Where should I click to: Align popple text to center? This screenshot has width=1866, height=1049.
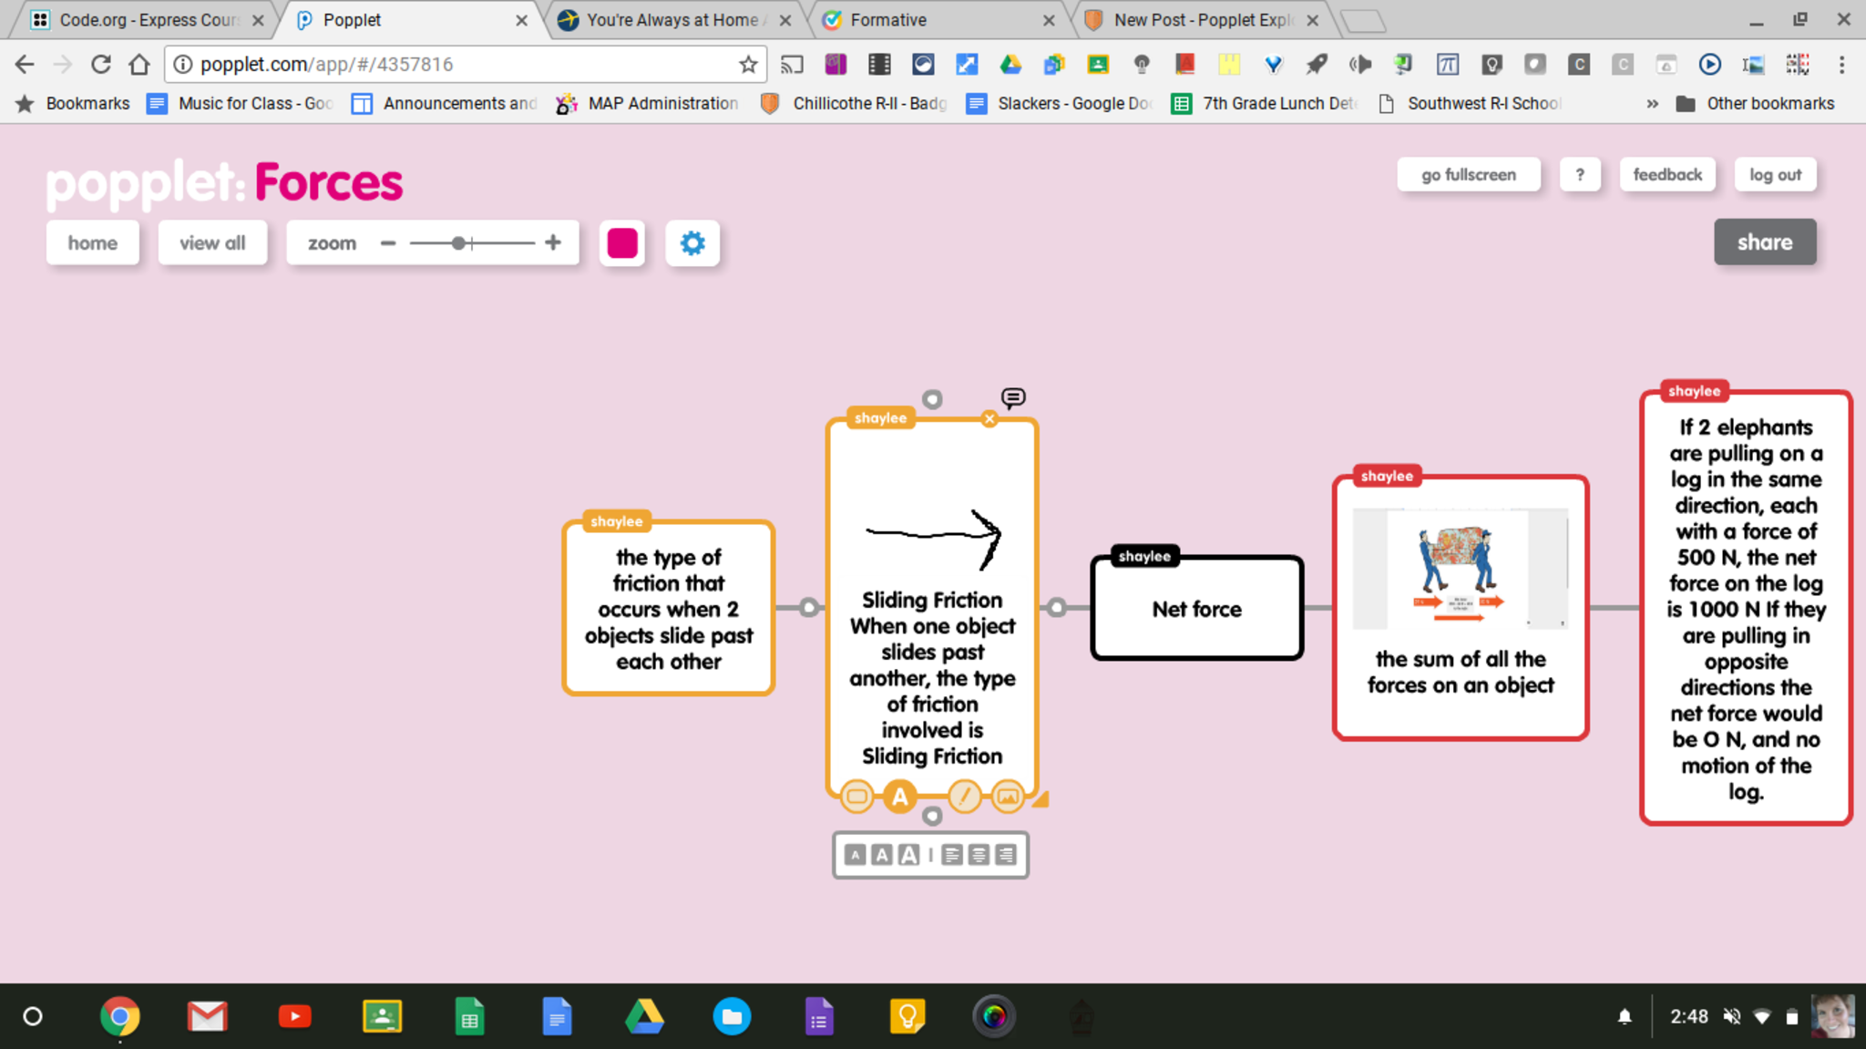(979, 855)
